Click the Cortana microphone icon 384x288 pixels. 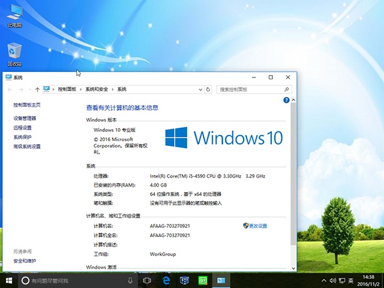[x=130, y=280]
